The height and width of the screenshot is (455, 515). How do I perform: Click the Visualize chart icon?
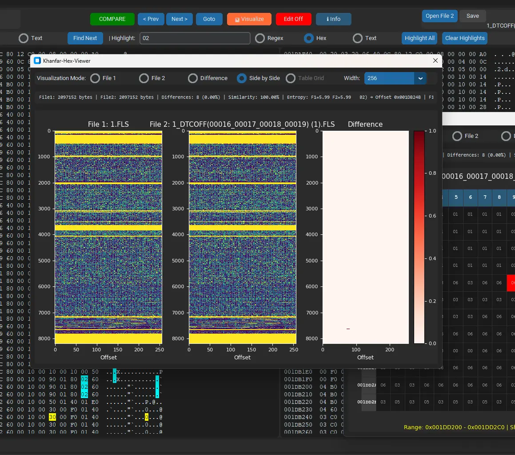(x=239, y=19)
